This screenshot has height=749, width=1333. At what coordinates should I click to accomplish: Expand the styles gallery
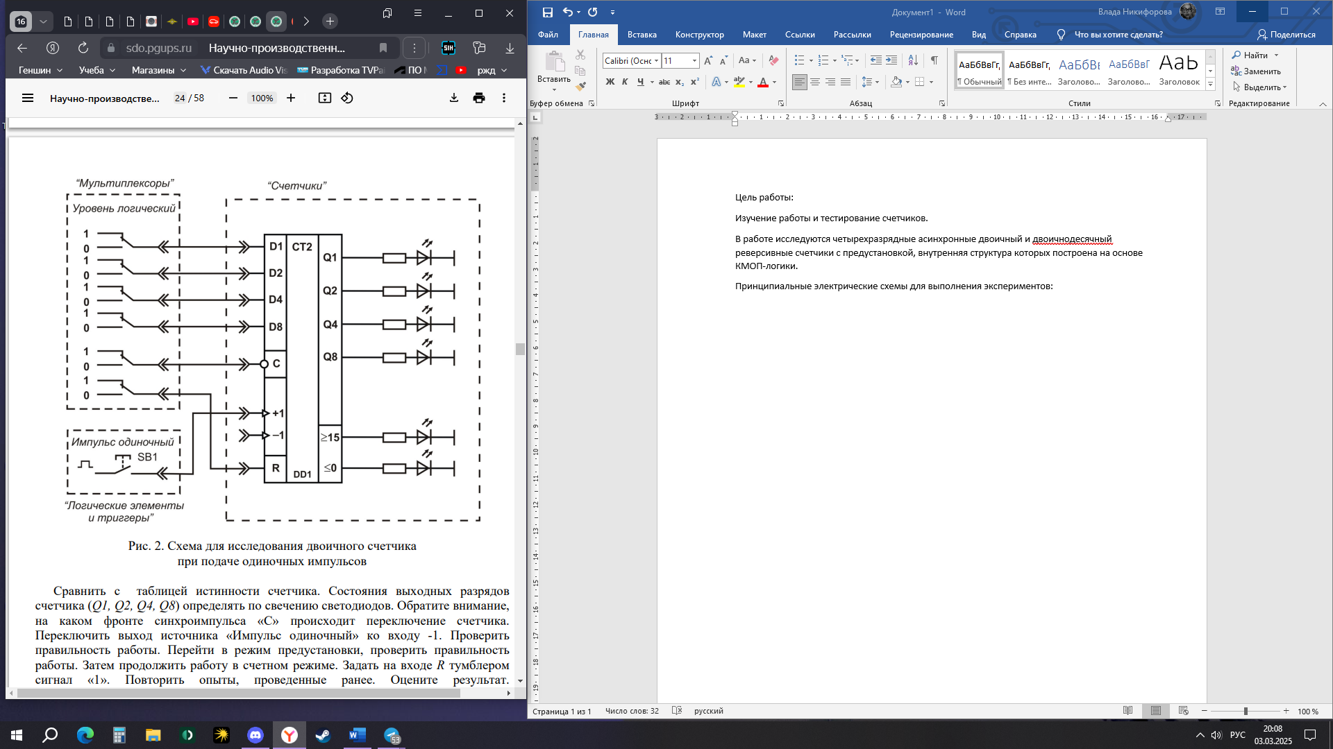coord(1210,84)
